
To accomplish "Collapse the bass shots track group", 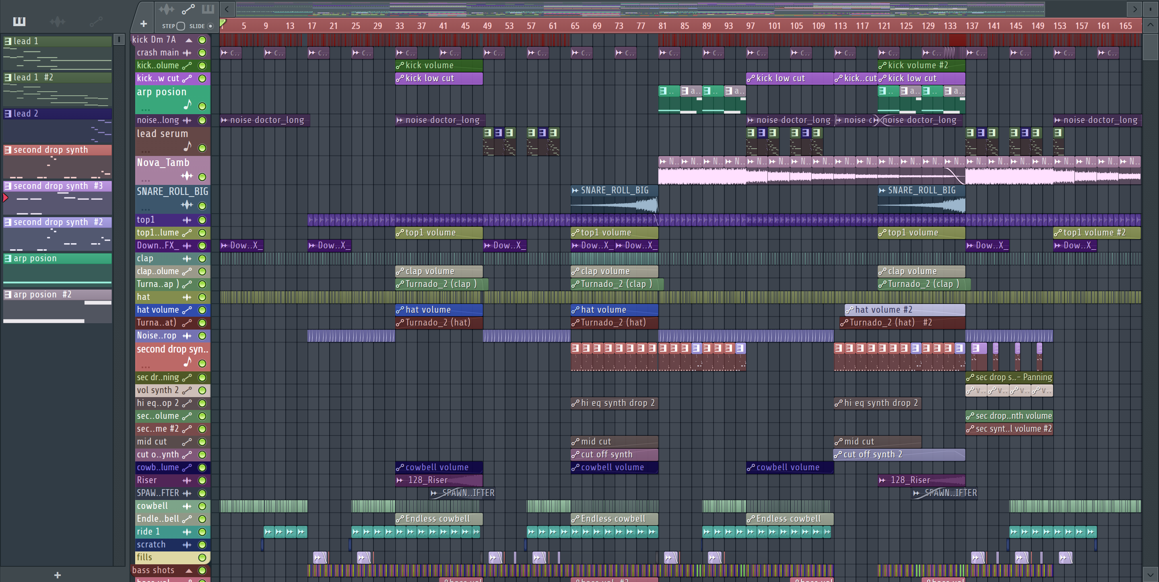I will click(x=189, y=570).
